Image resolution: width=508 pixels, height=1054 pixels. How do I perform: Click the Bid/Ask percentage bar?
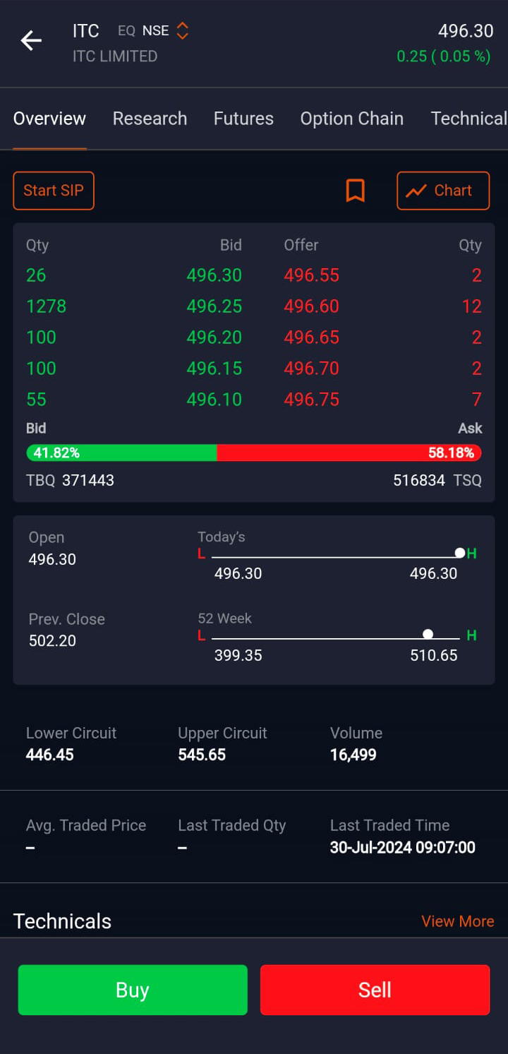tap(254, 453)
